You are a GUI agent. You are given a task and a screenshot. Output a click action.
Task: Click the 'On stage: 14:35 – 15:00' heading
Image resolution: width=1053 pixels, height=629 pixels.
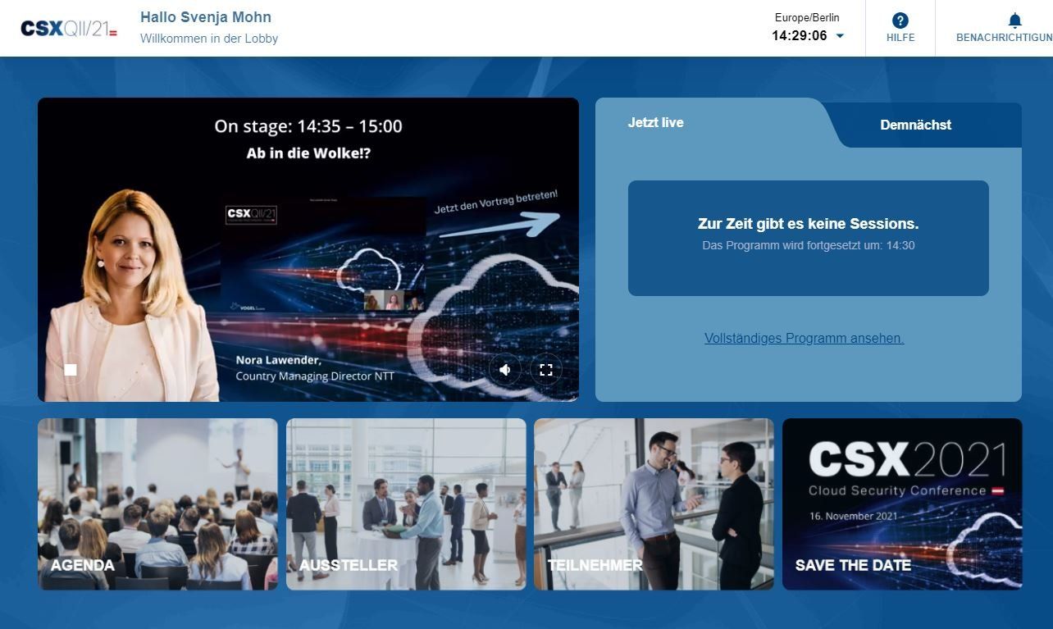coord(308,126)
